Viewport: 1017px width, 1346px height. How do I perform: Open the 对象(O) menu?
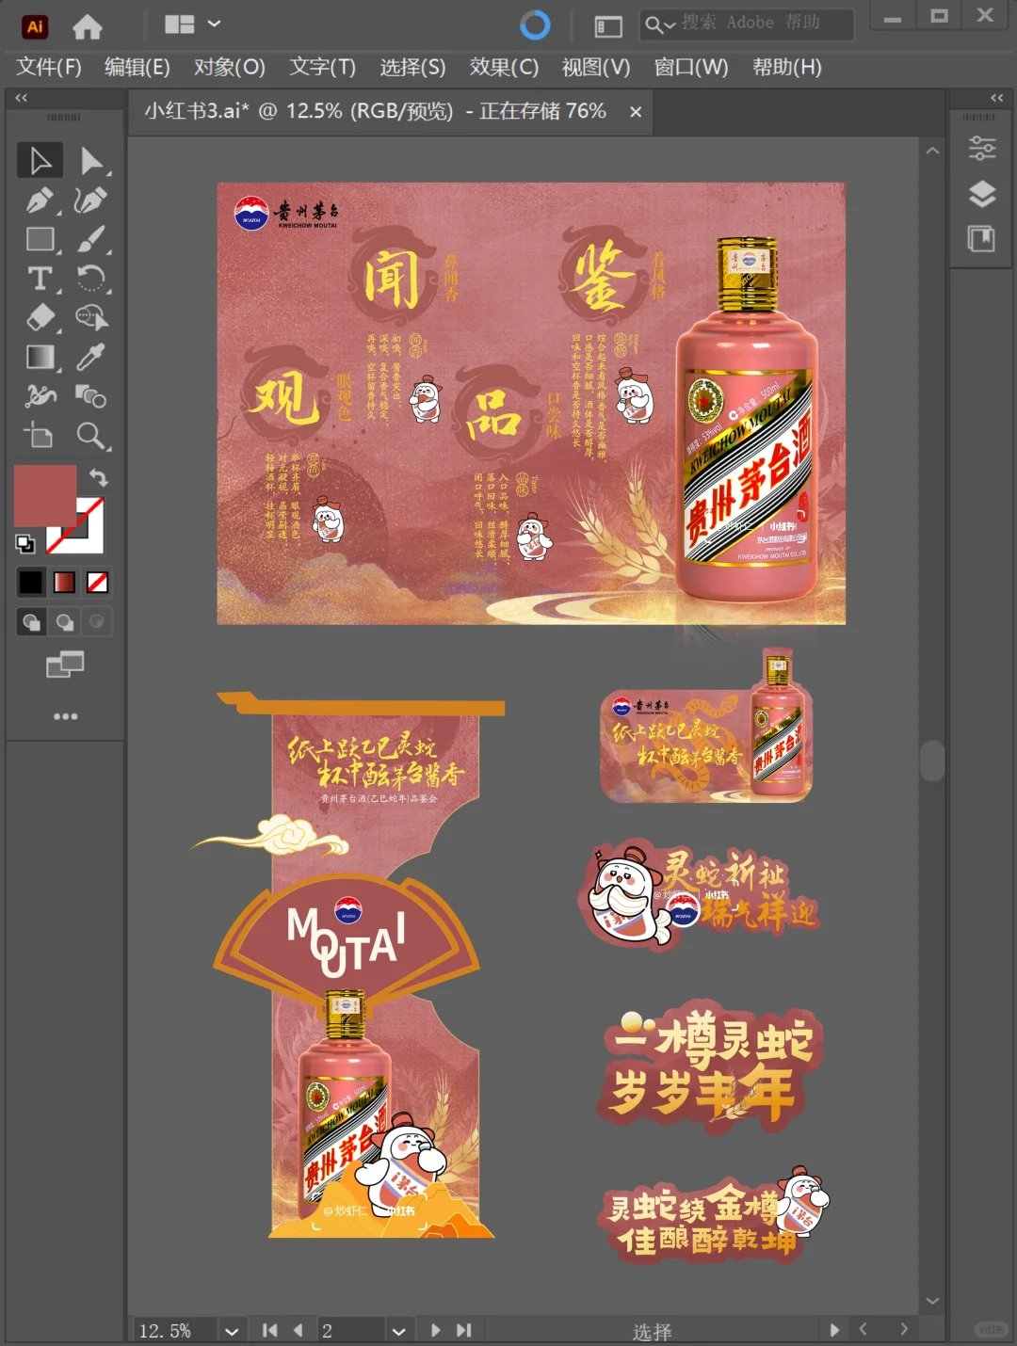pyautogui.click(x=230, y=67)
